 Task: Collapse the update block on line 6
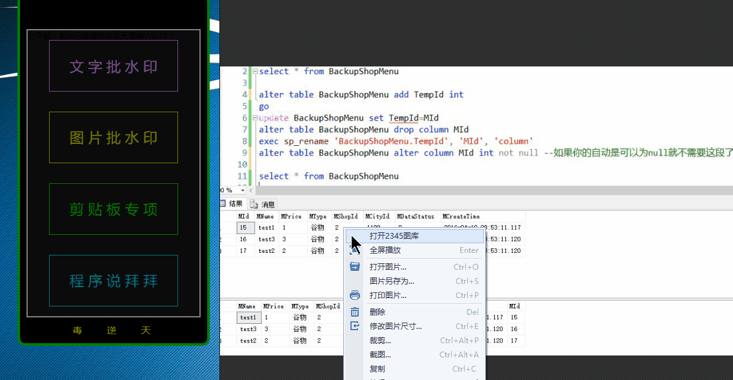[x=256, y=118]
